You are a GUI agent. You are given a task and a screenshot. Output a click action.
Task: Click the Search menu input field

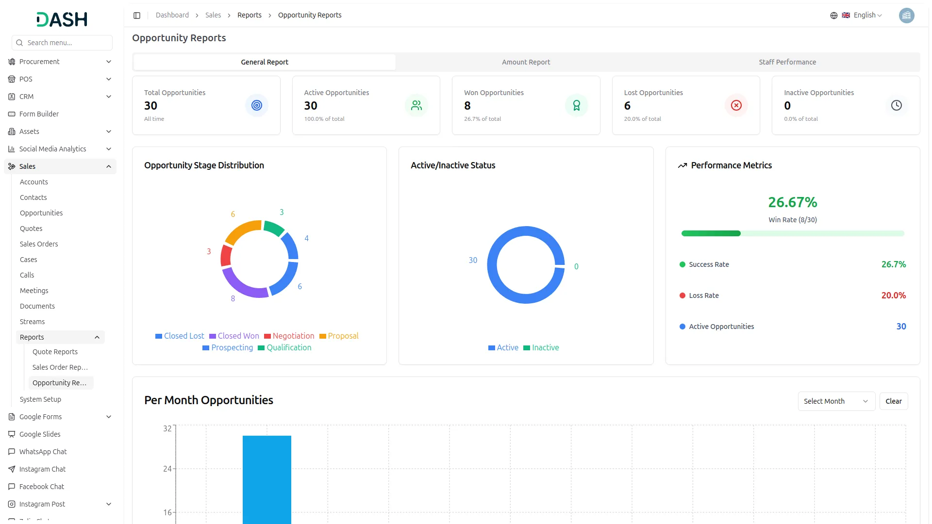coord(62,43)
